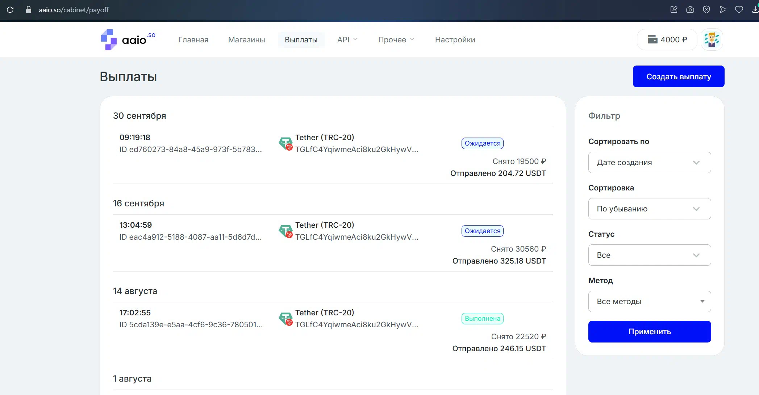759x395 pixels.
Task: Click the padlock site security icon
Action: click(29, 10)
